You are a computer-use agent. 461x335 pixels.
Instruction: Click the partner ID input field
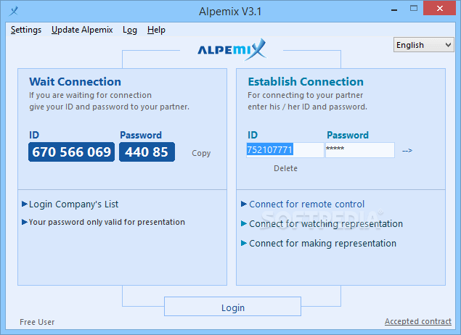tap(285, 150)
